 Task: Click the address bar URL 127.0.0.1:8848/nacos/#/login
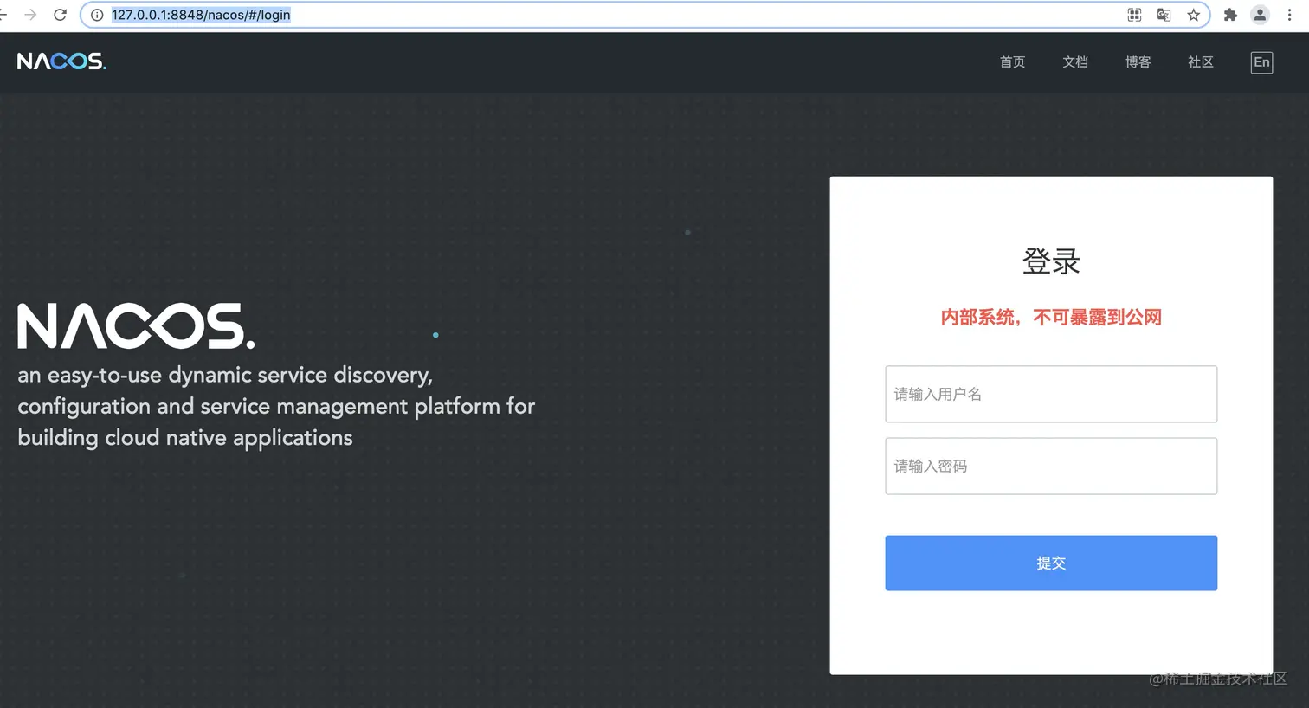(x=201, y=15)
